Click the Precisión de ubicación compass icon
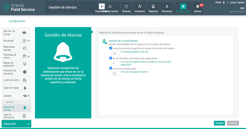246x129 pixels. [25, 72]
